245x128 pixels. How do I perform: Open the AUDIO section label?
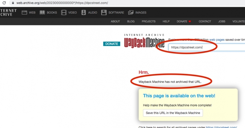coord(92,13)
